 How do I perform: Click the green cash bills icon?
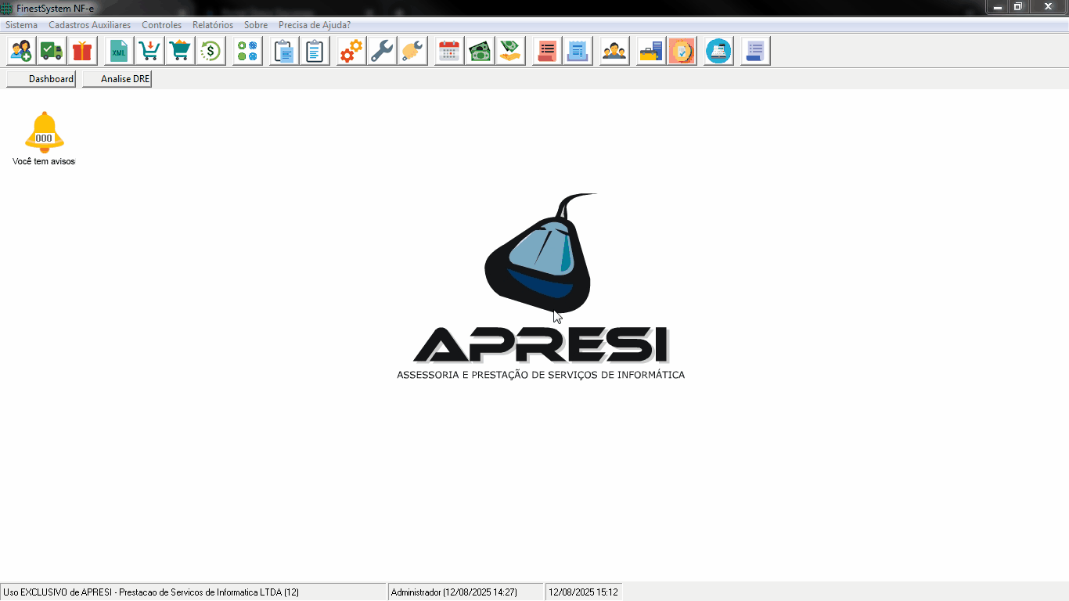[480, 52]
